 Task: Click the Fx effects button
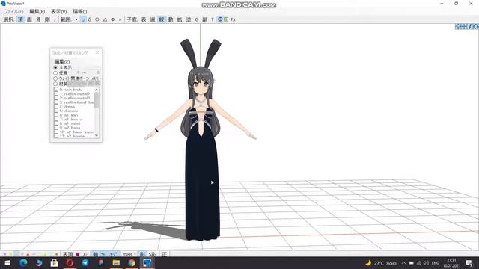pyautogui.click(x=233, y=19)
